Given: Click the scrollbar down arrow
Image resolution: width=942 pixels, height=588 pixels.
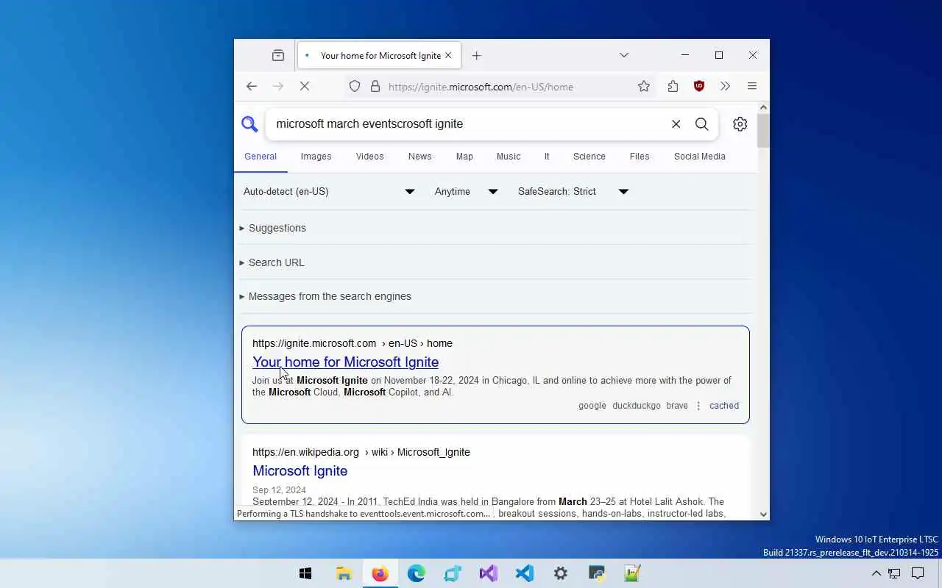Looking at the screenshot, I should 763,514.
